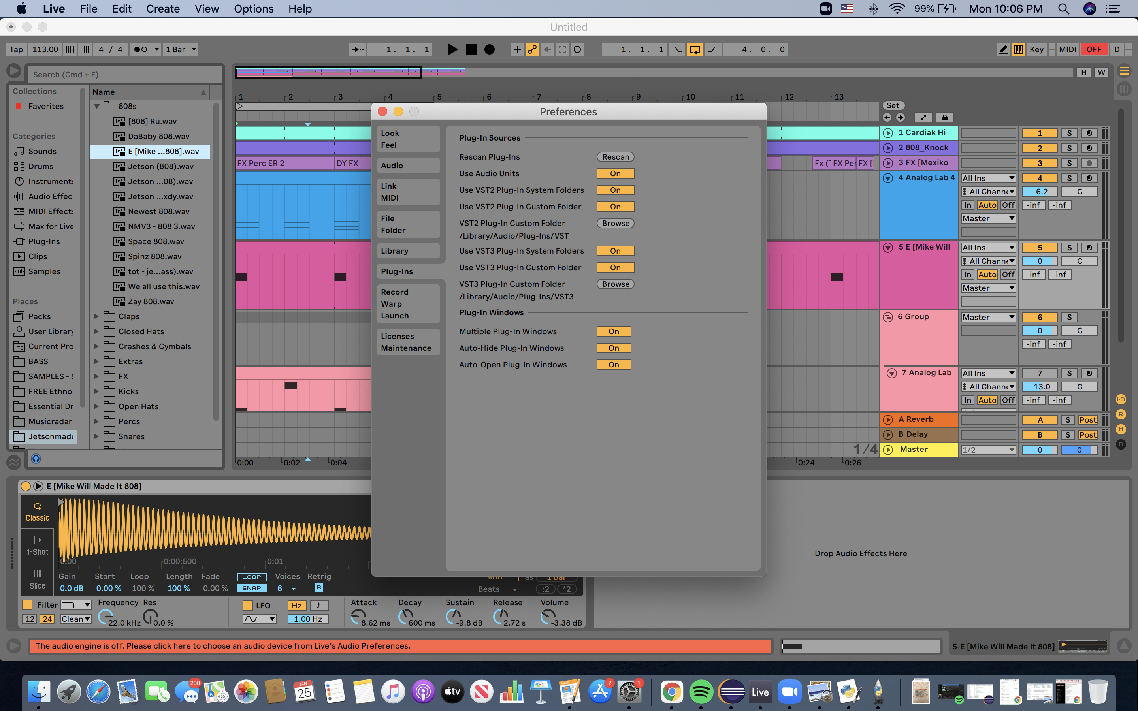Expand the Closed Hats folder
The width and height of the screenshot is (1138, 711).
(97, 331)
